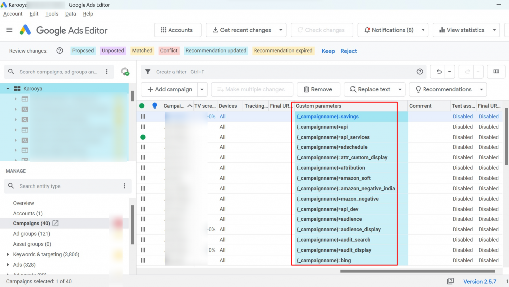Focus the Search entity type field

(x=68, y=186)
